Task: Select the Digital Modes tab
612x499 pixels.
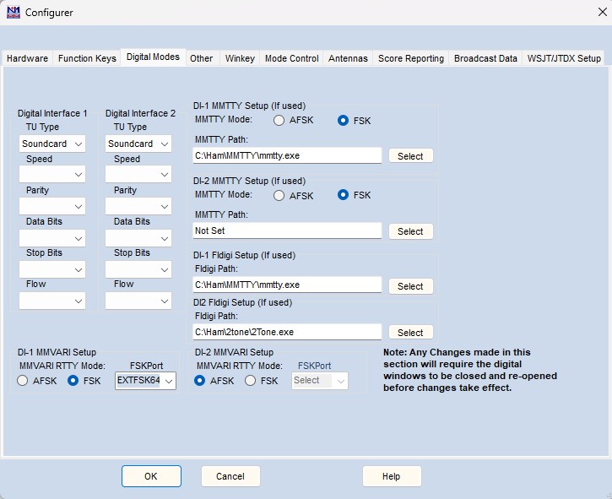Action: (x=153, y=57)
